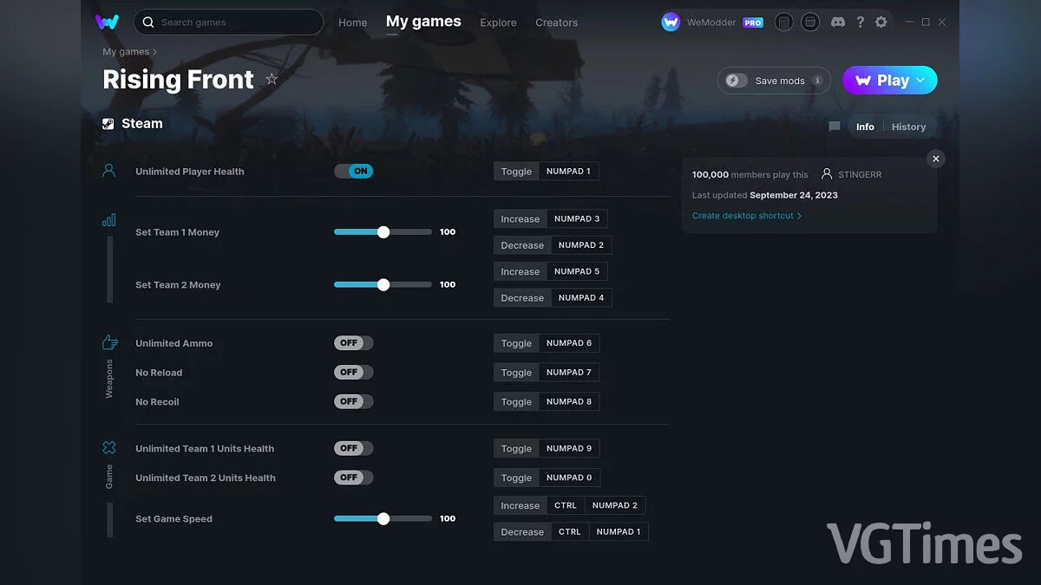The image size is (1041, 585).
Task: Enable Unlimited Team 1 Units Health toggle
Action: point(354,448)
